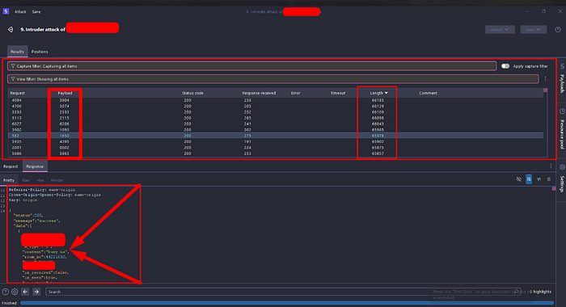Switch to the Positions tab
566x307 pixels.
(40, 52)
